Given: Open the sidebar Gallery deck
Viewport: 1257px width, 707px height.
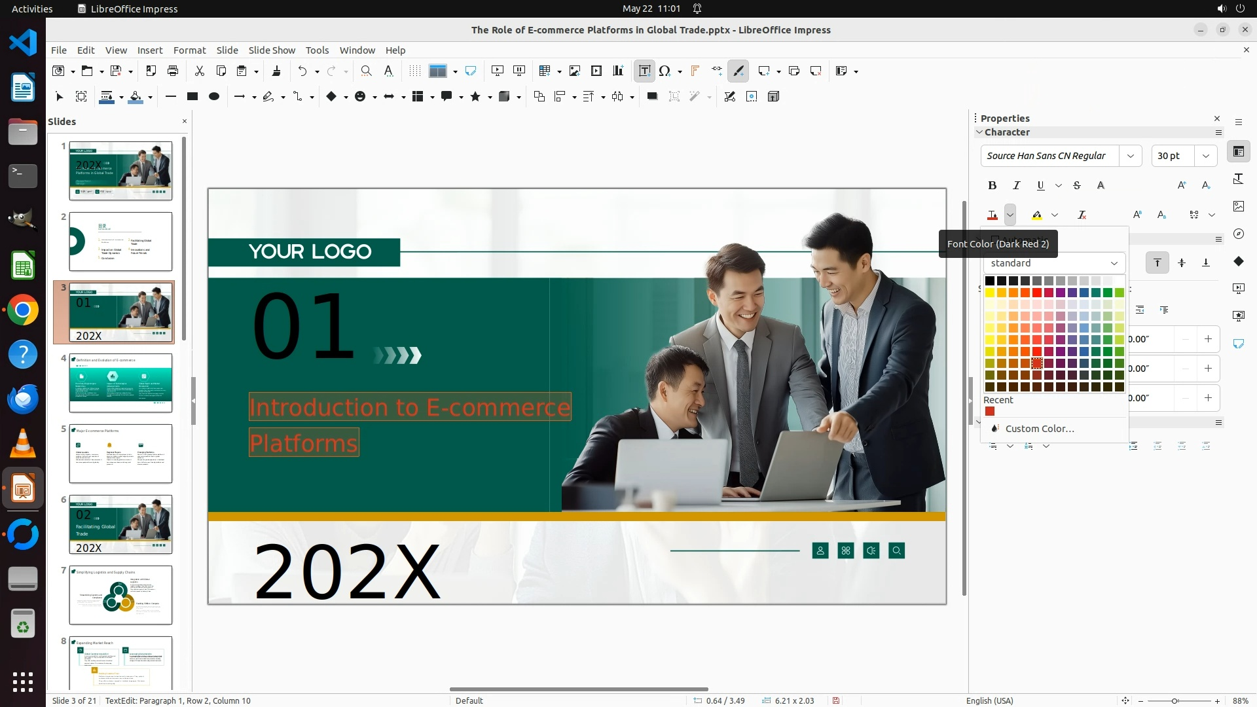Looking at the screenshot, I should pos(1238,206).
